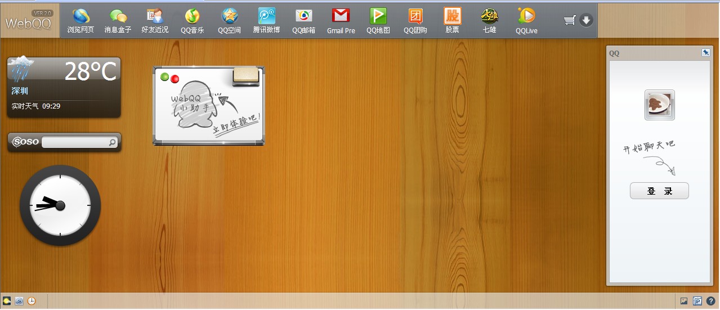The width and height of the screenshot is (720, 310).
Task: Open help question mark icon
Action: [710, 301]
